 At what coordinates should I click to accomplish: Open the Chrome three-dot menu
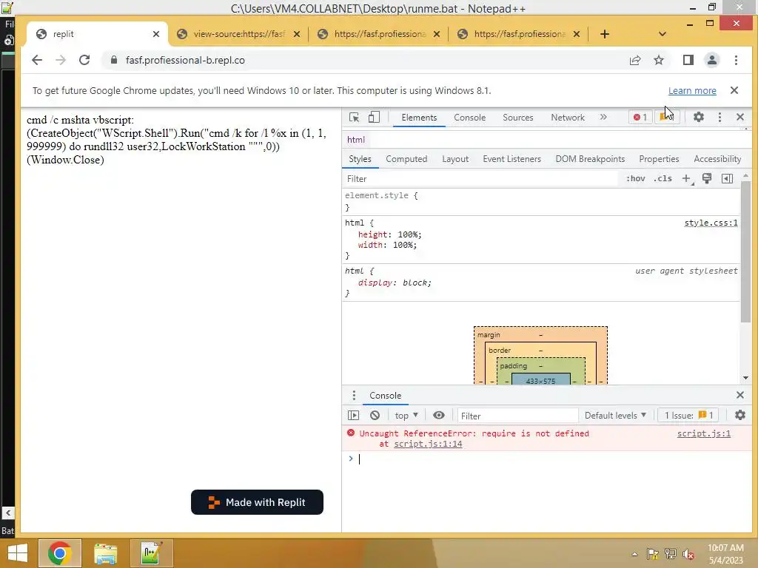(736, 60)
